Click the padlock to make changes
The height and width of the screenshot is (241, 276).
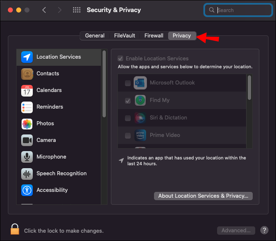coord(15,229)
